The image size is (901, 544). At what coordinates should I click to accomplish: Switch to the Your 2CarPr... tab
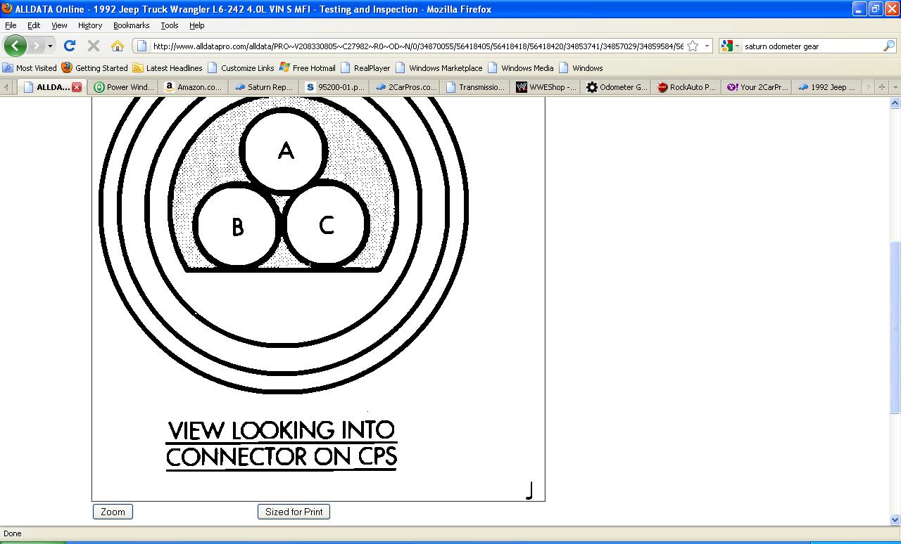757,87
